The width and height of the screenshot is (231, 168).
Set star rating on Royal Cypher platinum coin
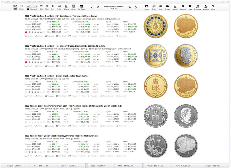point(35,152)
